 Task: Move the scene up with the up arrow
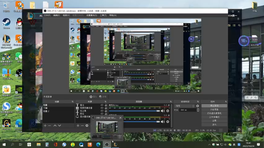[x=55, y=126]
